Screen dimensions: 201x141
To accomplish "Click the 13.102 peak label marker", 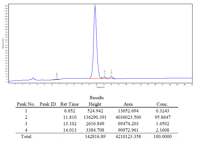I will pos(105,73).
